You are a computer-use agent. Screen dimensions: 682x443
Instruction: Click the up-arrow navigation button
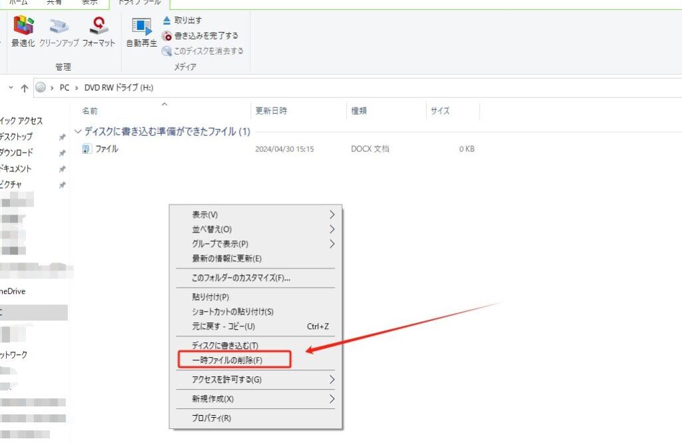tap(25, 88)
